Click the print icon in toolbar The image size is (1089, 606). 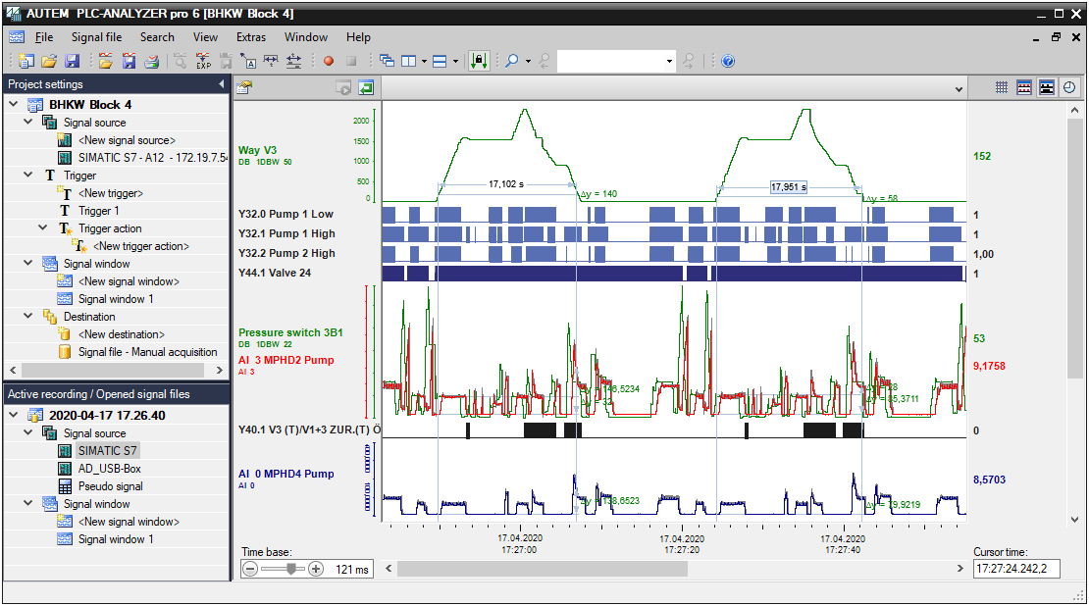151,61
